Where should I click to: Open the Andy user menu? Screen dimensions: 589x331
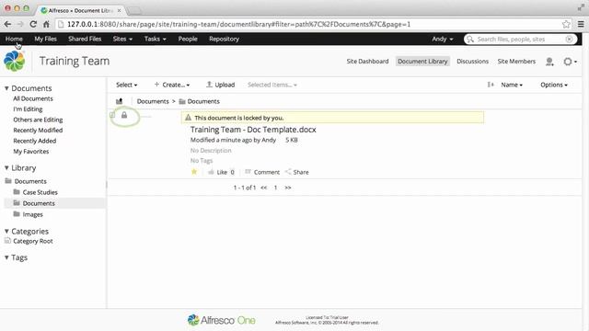(x=442, y=39)
